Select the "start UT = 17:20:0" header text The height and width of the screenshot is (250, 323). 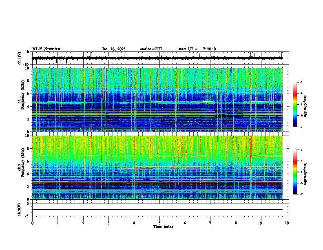click(197, 49)
